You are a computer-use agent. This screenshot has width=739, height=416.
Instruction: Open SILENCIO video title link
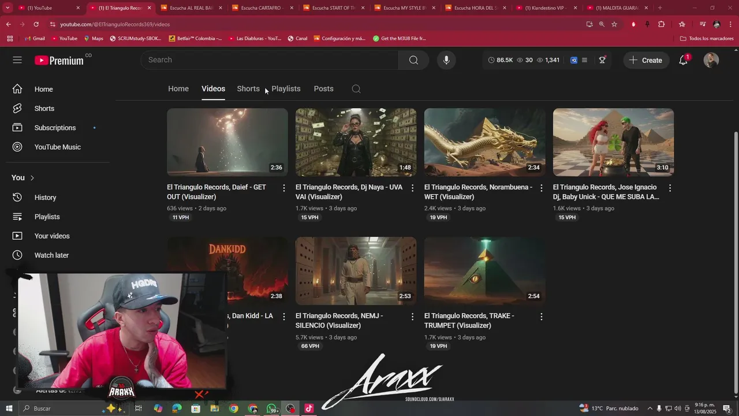[x=339, y=321]
